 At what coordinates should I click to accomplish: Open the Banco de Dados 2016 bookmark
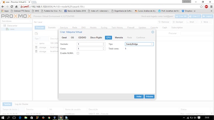pyautogui.click(x=75, y=11)
